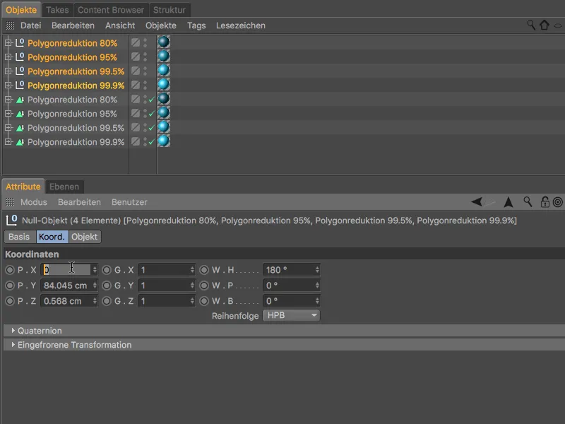Image resolution: width=565 pixels, height=424 pixels.
Task: Open the Lesezeichen menu
Action: [x=241, y=25]
